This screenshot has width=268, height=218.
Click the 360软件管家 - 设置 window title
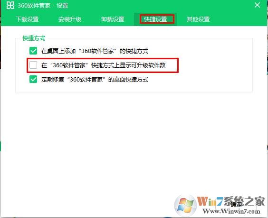point(43,6)
